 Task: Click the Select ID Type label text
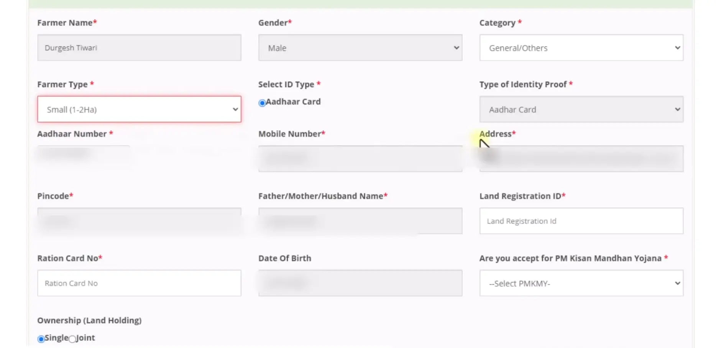tap(286, 84)
